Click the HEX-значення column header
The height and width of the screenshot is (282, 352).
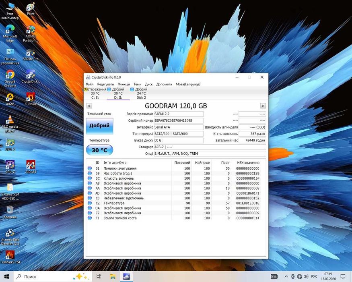248,163
